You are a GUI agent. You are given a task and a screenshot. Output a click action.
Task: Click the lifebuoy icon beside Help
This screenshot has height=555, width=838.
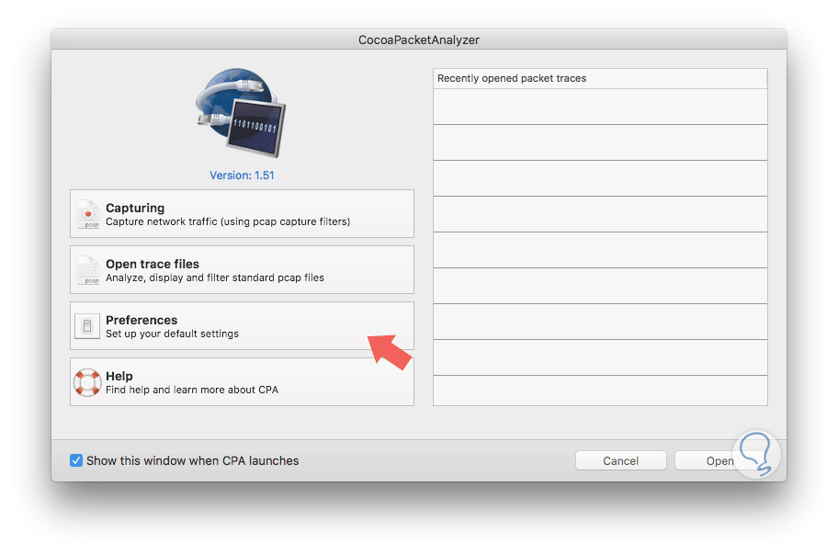tap(87, 382)
